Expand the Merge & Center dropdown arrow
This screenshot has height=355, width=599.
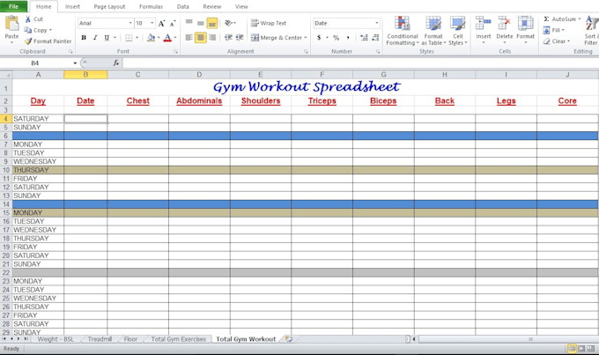[x=306, y=38]
